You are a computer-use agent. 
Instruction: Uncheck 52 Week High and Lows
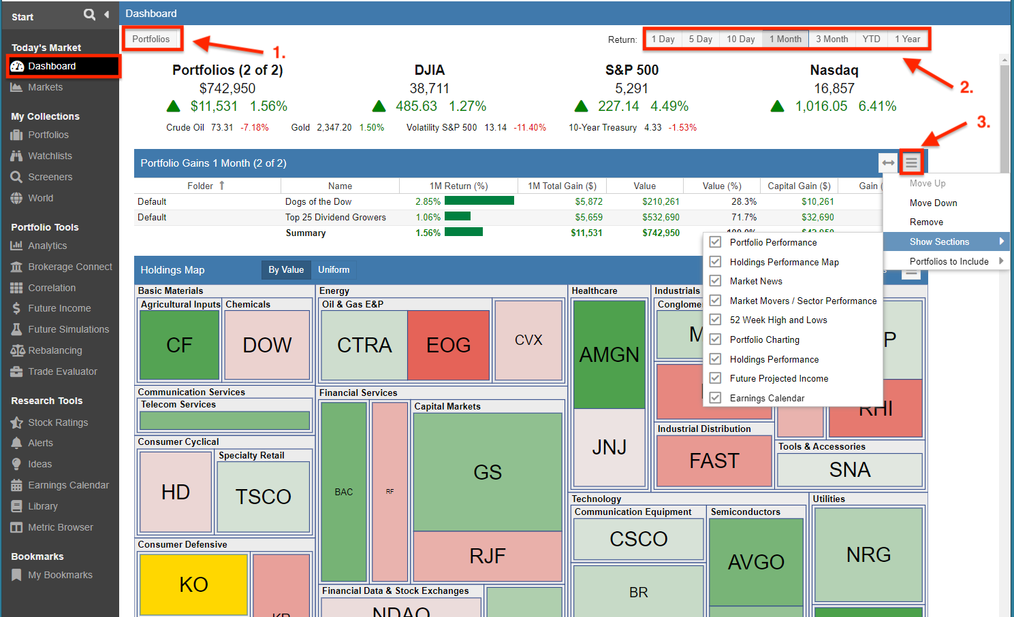pos(715,320)
